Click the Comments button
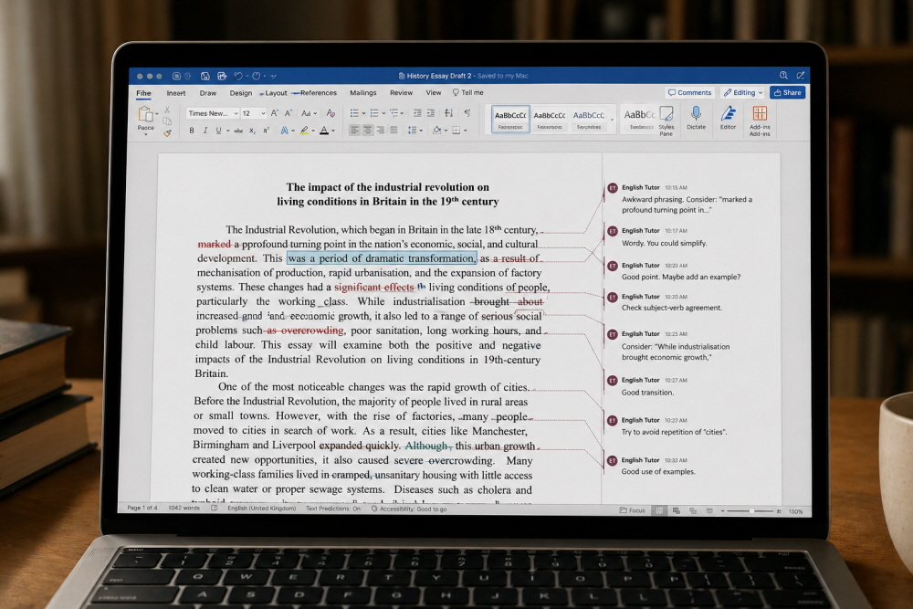 [x=689, y=92]
